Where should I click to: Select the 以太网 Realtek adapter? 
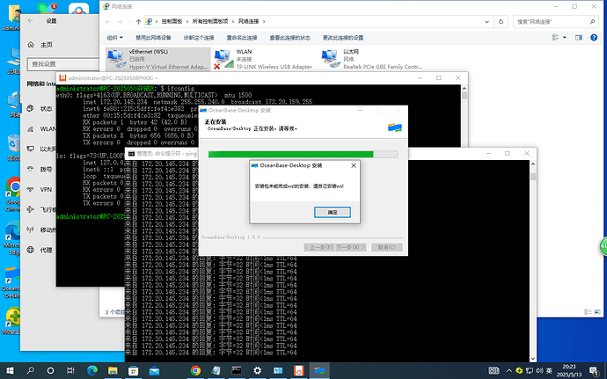point(371,59)
